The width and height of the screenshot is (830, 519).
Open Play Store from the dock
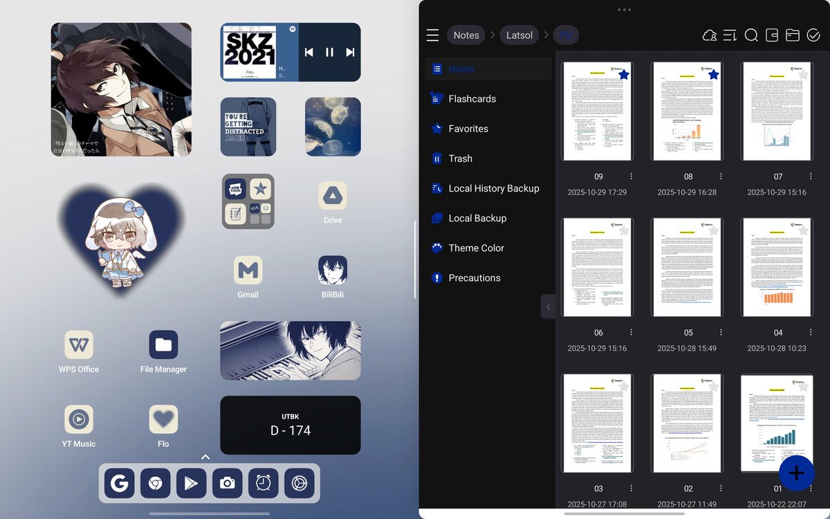point(191,483)
